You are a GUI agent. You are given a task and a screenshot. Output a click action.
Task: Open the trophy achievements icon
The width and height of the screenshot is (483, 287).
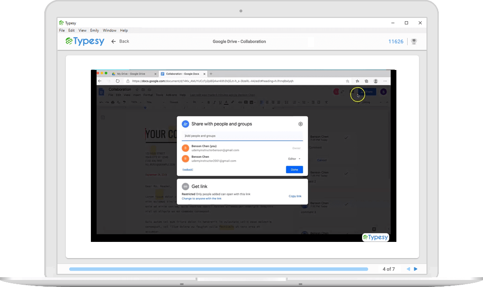click(x=414, y=41)
